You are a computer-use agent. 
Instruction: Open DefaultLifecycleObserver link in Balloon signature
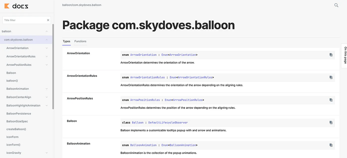[168, 123]
